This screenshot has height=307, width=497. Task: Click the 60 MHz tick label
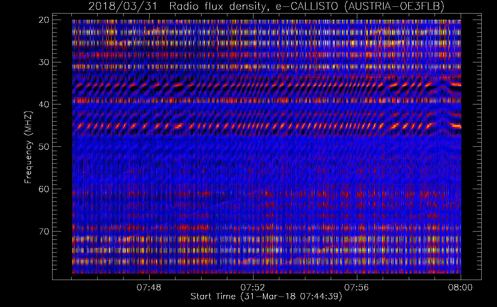pos(44,189)
